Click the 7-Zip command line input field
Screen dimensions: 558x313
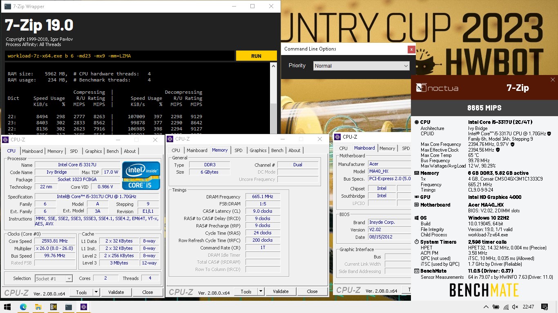(x=120, y=56)
